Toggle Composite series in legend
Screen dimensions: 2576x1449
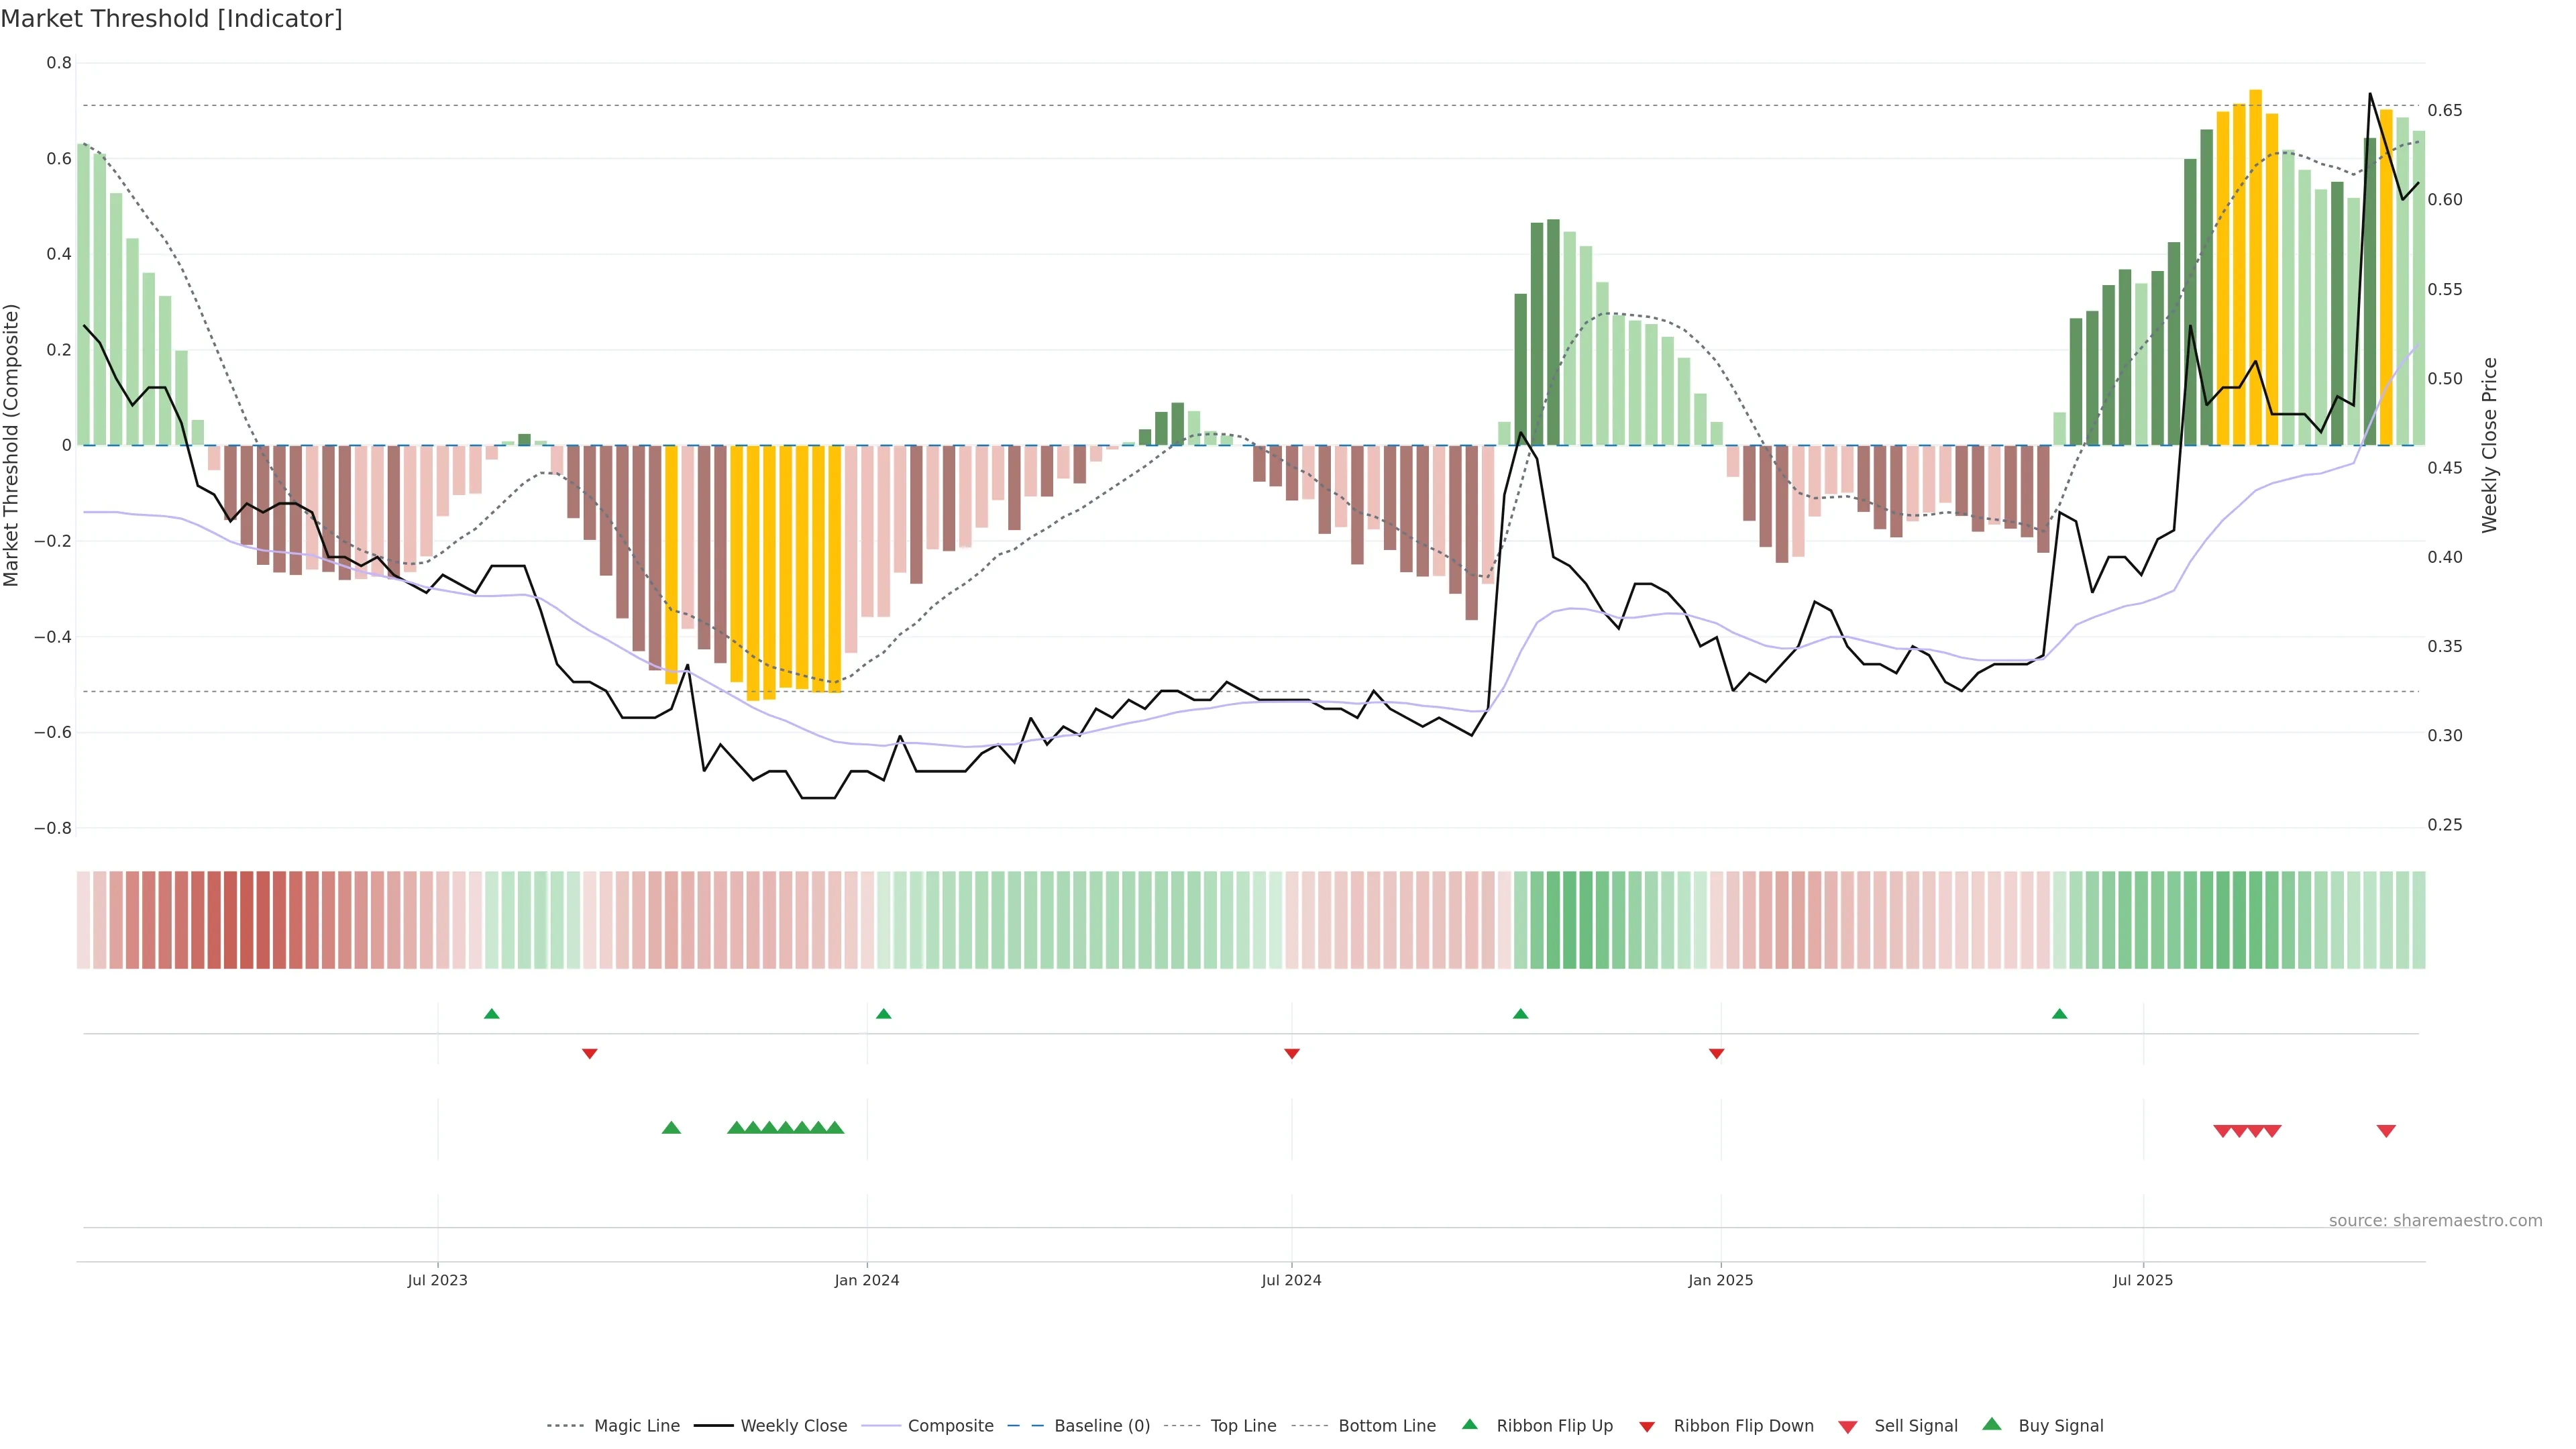tap(950, 1426)
